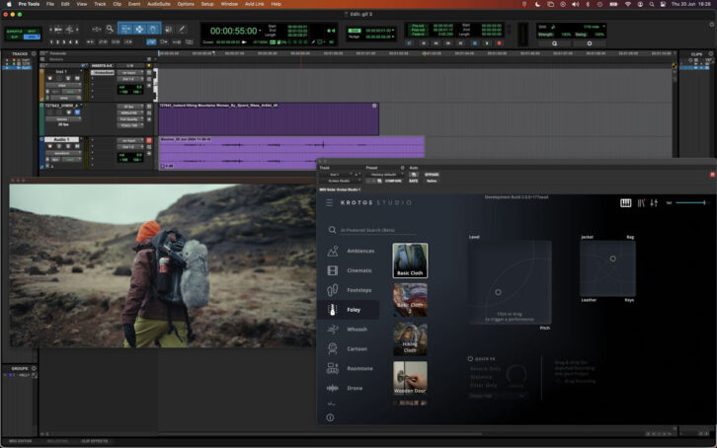Show the keyboard view in Krotos Studio
Screen dimensions: 717x448
coord(625,203)
